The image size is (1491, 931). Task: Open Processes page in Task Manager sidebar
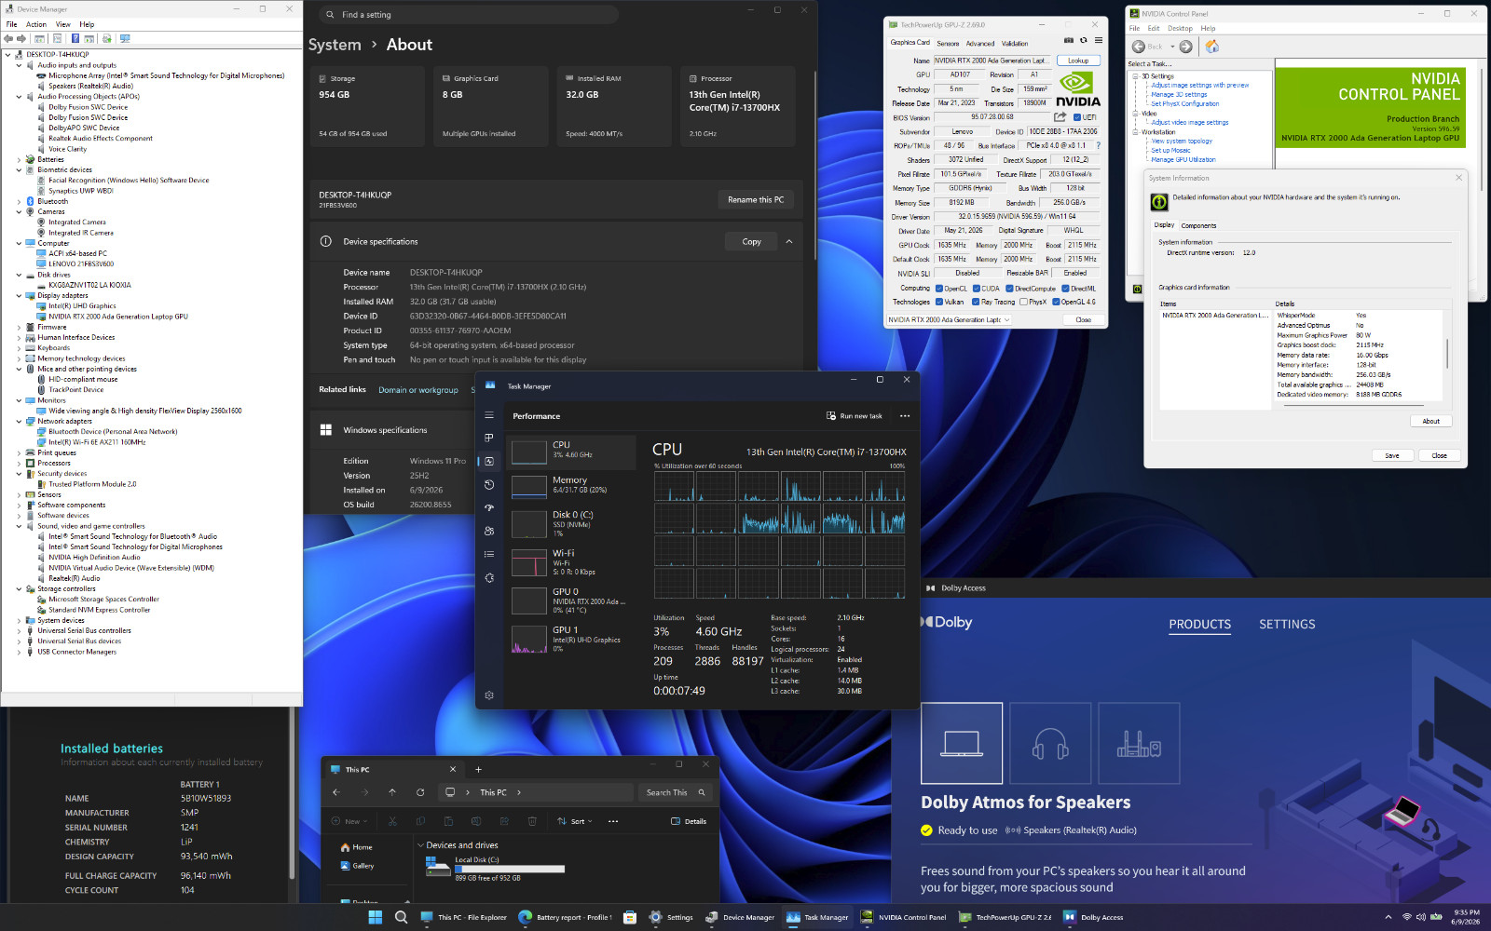click(x=489, y=438)
